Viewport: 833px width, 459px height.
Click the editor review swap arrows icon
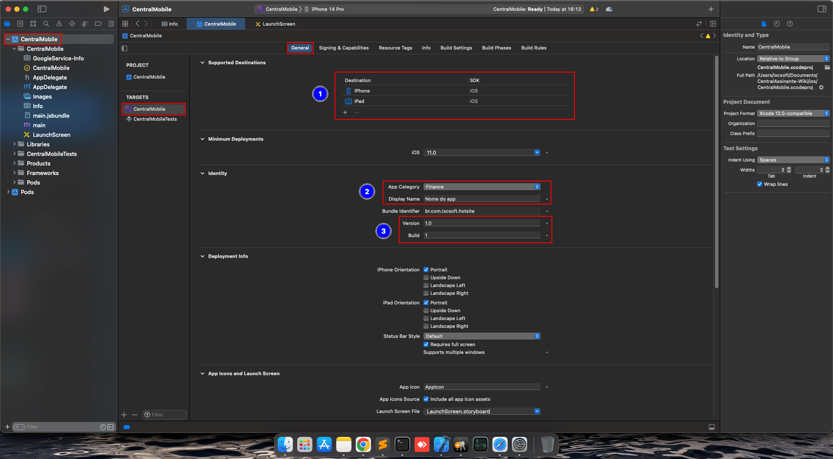click(699, 24)
